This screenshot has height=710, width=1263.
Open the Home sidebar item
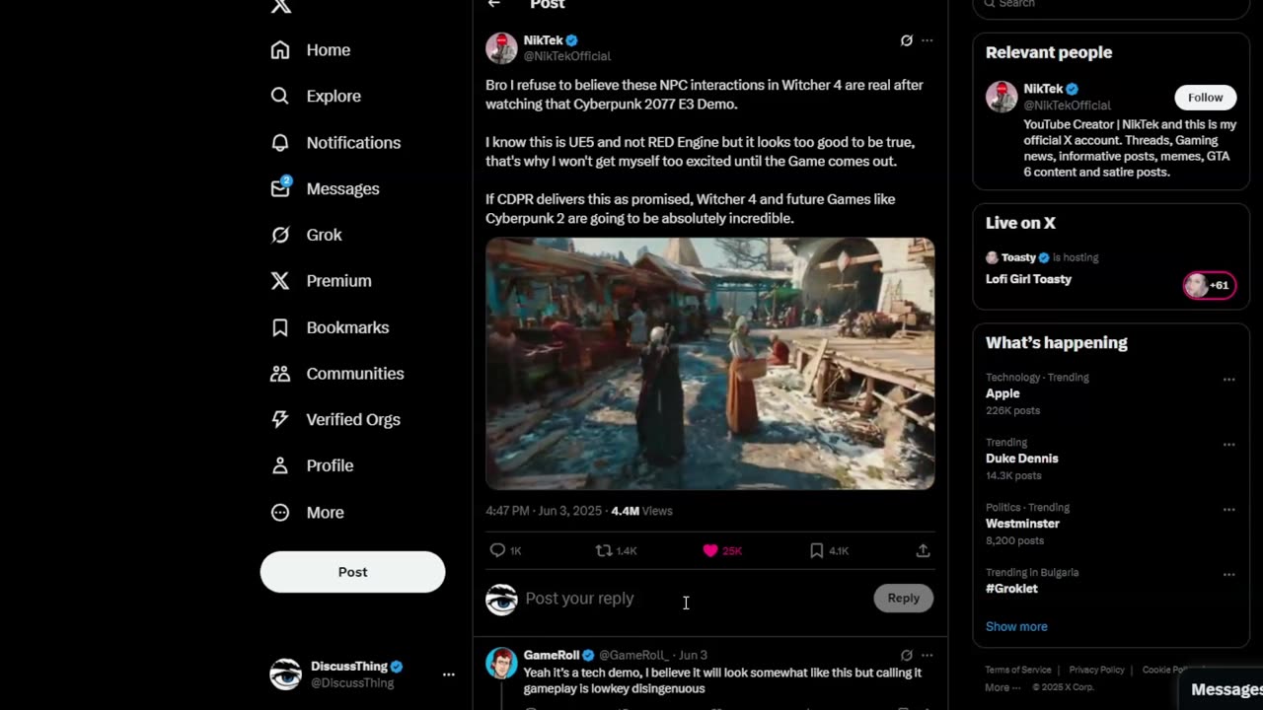point(310,50)
